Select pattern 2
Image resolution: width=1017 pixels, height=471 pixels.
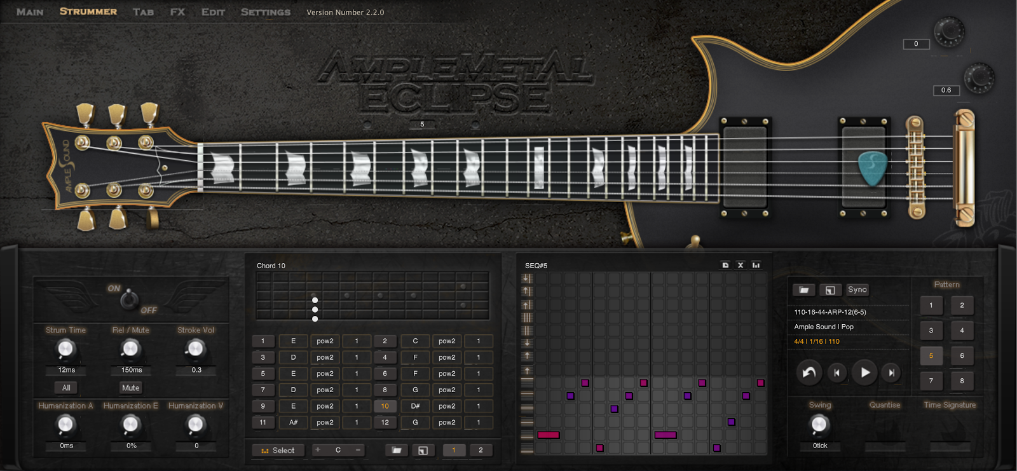click(x=962, y=306)
